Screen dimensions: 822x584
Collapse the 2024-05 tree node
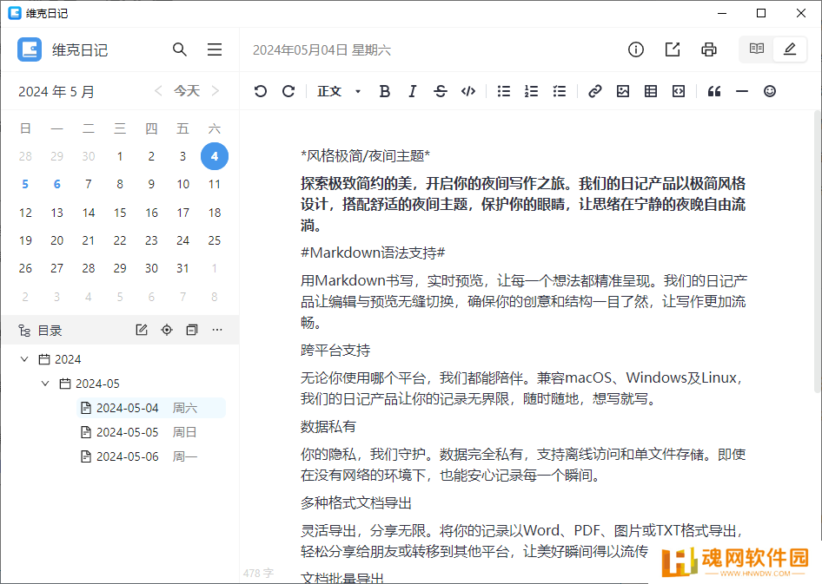[x=45, y=384]
